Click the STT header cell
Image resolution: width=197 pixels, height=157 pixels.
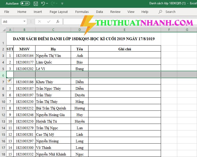[x=10, y=49]
